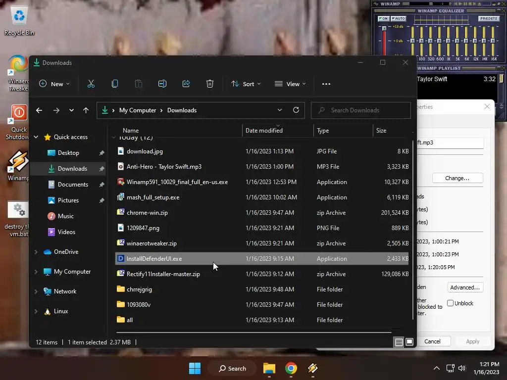This screenshot has width=507, height=380.
Task: Select Documents in navigation pane
Action: tap(73, 185)
